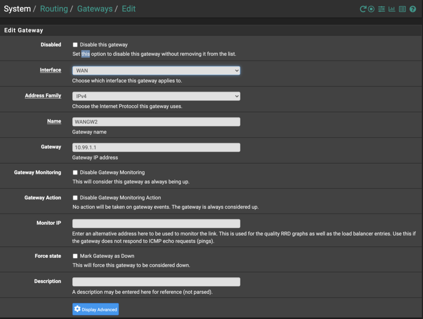423x319 pixels.
Task: Open the Interface WAN dropdown
Action: tap(156, 71)
